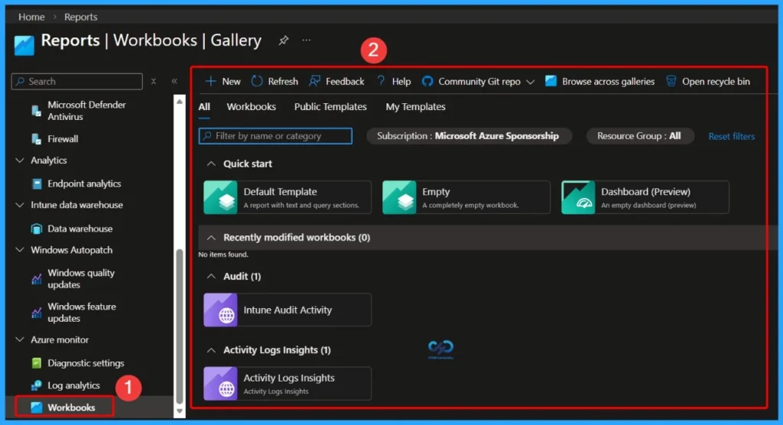Open the Resource Group filter pill
This screenshot has height=425, width=783.
coord(640,136)
